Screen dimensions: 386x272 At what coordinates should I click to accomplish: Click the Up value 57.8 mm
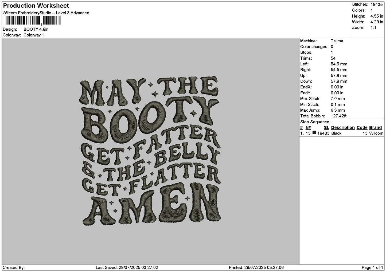[339, 76]
